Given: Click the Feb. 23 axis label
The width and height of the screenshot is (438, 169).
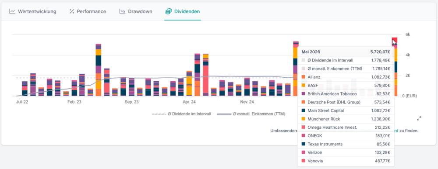Looking at the screenshot, I should (74, 102).
